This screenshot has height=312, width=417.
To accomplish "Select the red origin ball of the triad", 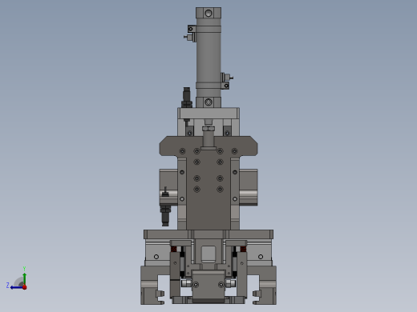I will click(x=25, y=287).
